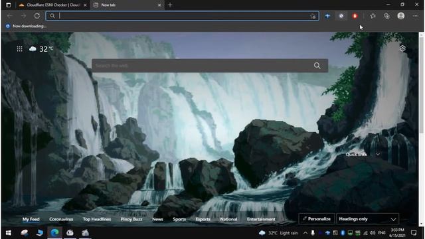Screen dimensions: 425x239
Task: View the 32 °C weather widget
Action: (41, 48)
